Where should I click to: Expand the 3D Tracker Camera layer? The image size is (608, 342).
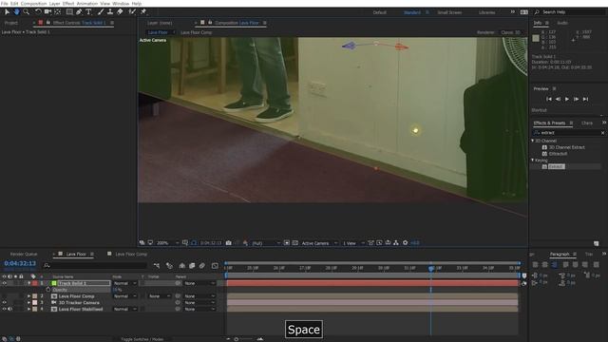point(28,302)
